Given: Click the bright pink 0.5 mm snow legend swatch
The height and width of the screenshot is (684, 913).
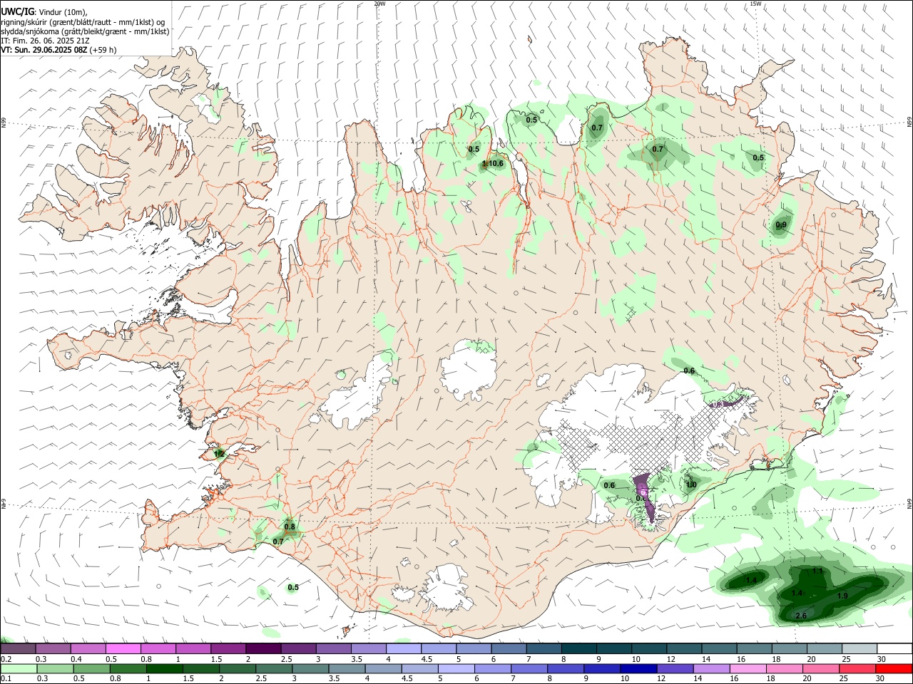Looking at the screenshot, I should (123, 649).
